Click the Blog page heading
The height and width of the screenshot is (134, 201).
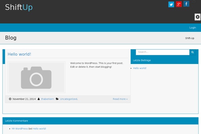(x=11, y=38)
